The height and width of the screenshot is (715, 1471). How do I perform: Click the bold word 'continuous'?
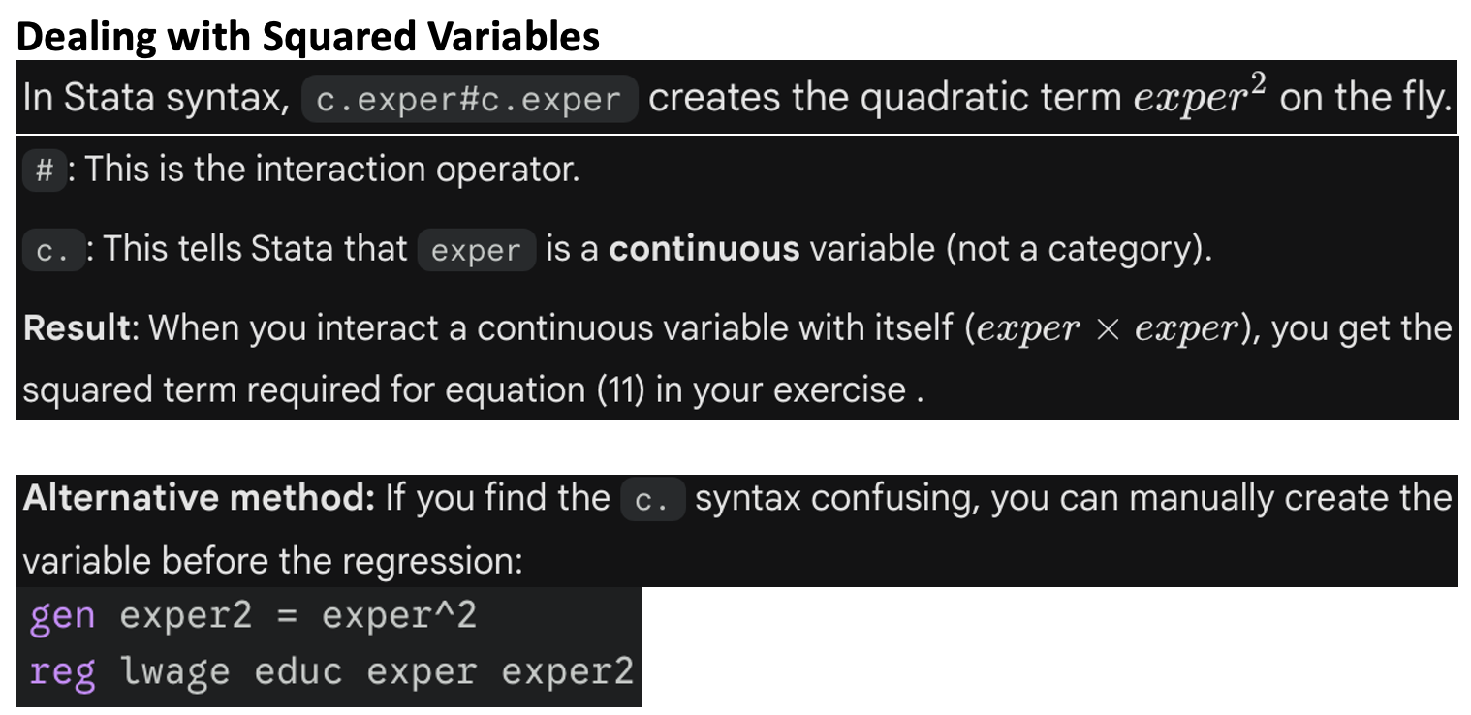click(704, 250)
